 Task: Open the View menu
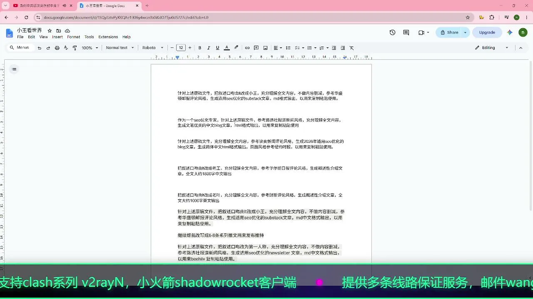43,37
